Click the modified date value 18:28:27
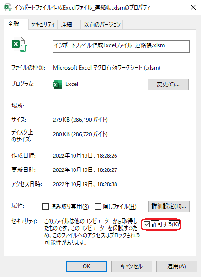Image resolution: width=201 pixels, height=277 pixels. tap(85, 170)
